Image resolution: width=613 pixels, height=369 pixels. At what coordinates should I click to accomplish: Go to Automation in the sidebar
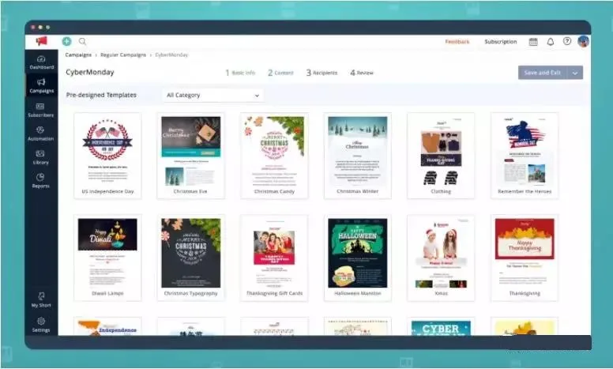pos(40,133)
